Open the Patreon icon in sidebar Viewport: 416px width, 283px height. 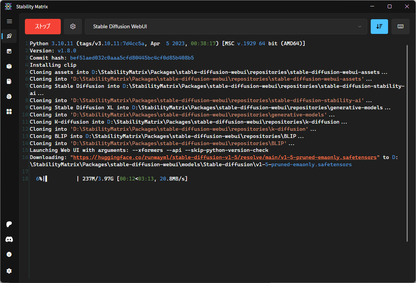click(x=9, y=224)
